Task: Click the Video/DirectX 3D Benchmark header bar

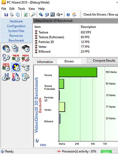Action: click(x=75, y=21)
